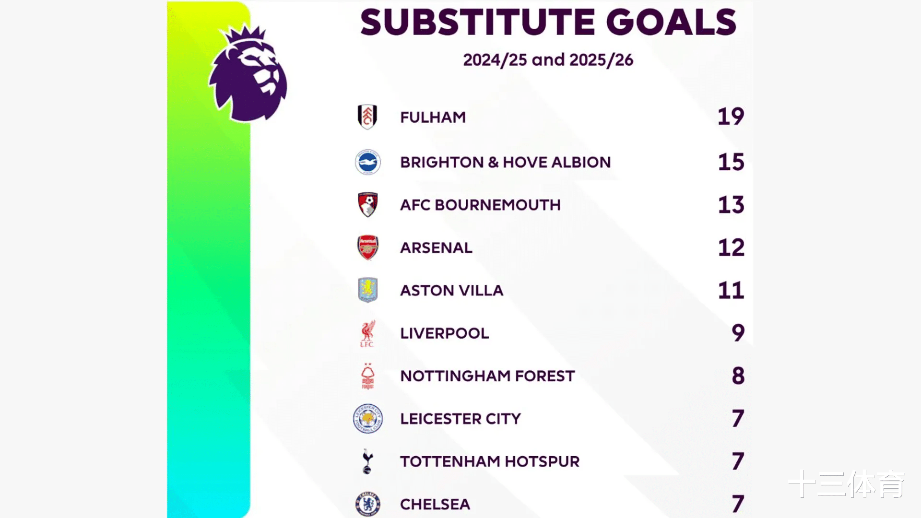The image size is (921, 518).
Task: Click the 2024/25 and 2025/26 subtitle
Action: [x=548, y=60]
